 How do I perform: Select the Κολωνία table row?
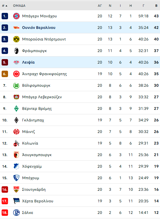point(80,143)
